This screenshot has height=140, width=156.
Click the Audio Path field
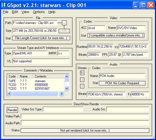pyautogui.click(x=85, y=123)
